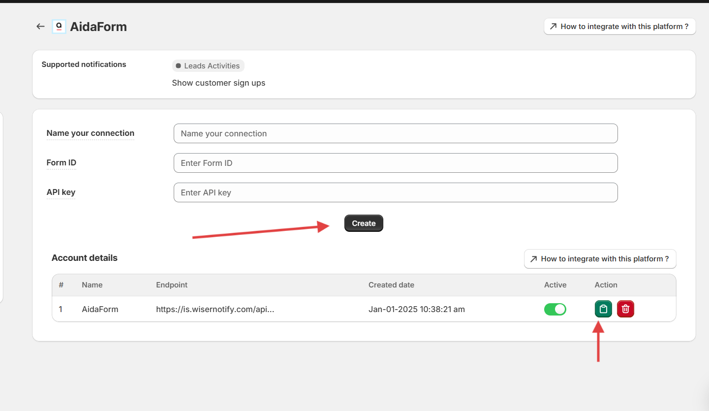Image resolution: width=709 pixels, height=411 pixels.
Task: Click the truncated wisernotify endpoint URL
Action: (215, 310)
